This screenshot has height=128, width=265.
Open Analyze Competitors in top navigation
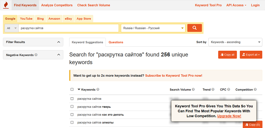(x=57, y=5)
